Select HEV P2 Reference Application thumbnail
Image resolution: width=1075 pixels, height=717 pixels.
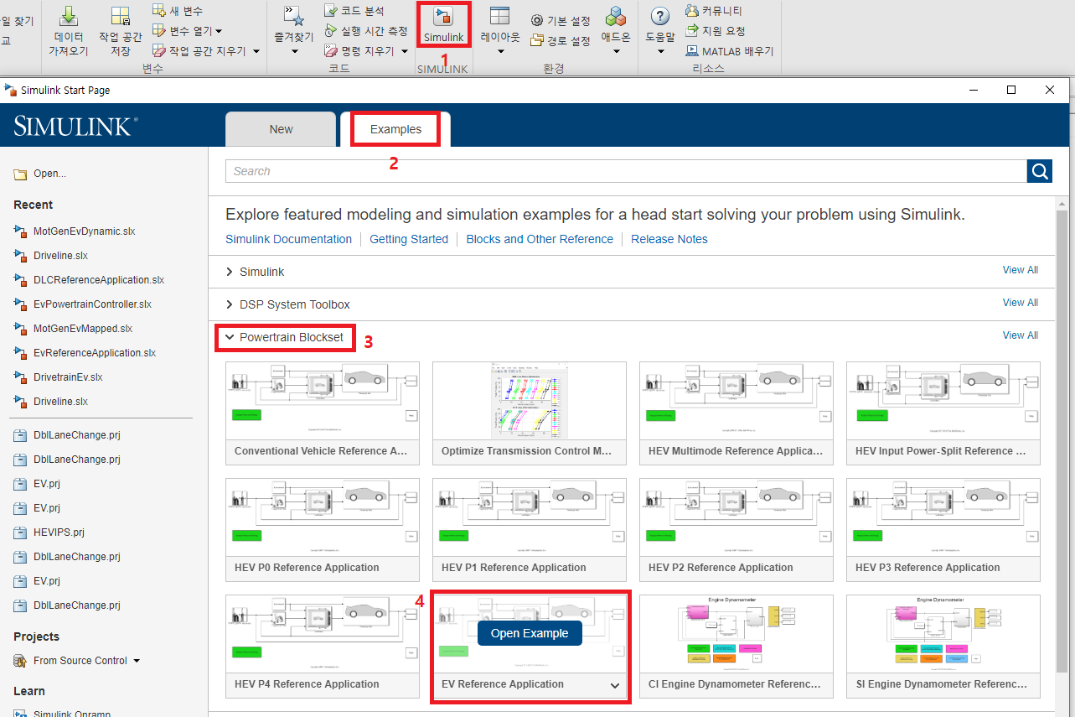click(736, 517)
